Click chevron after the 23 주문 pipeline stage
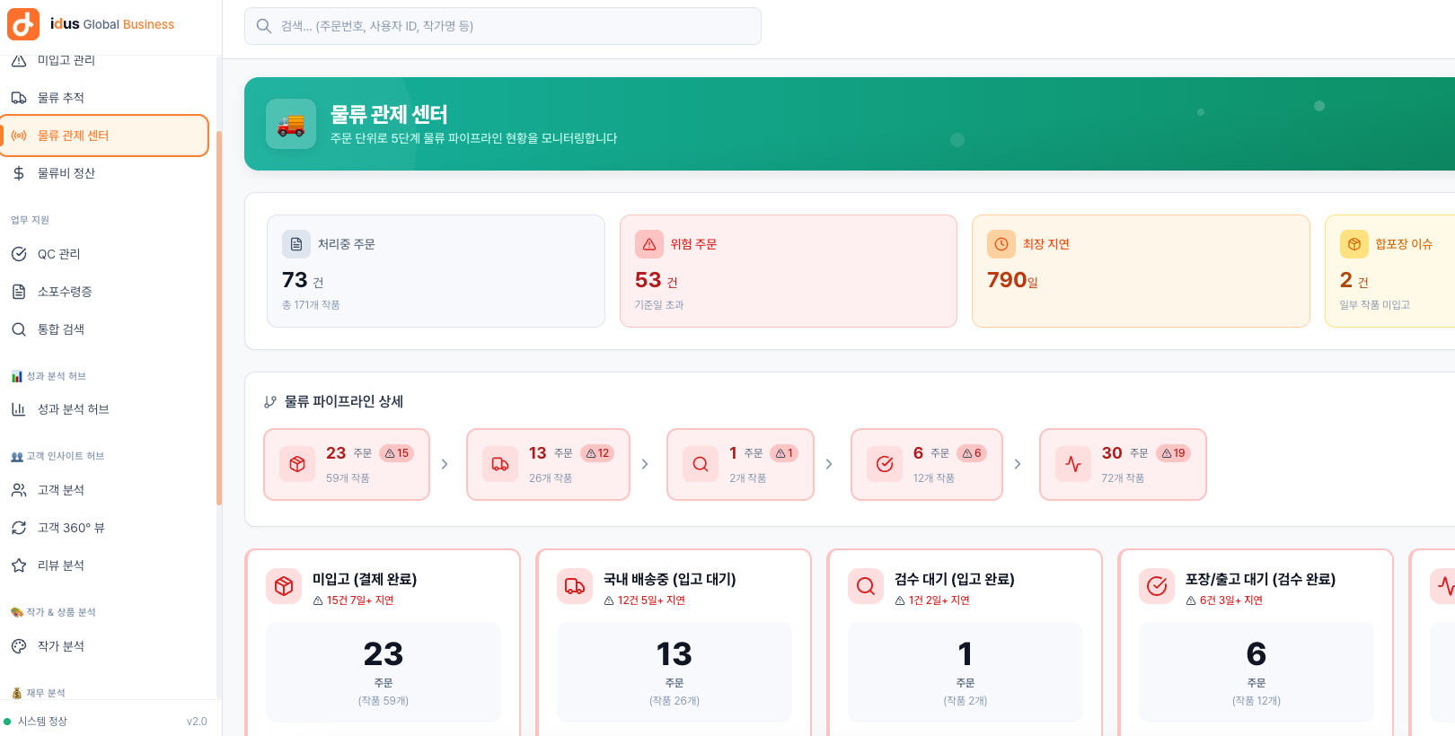The image size is (1455, 736). [445, 464]
